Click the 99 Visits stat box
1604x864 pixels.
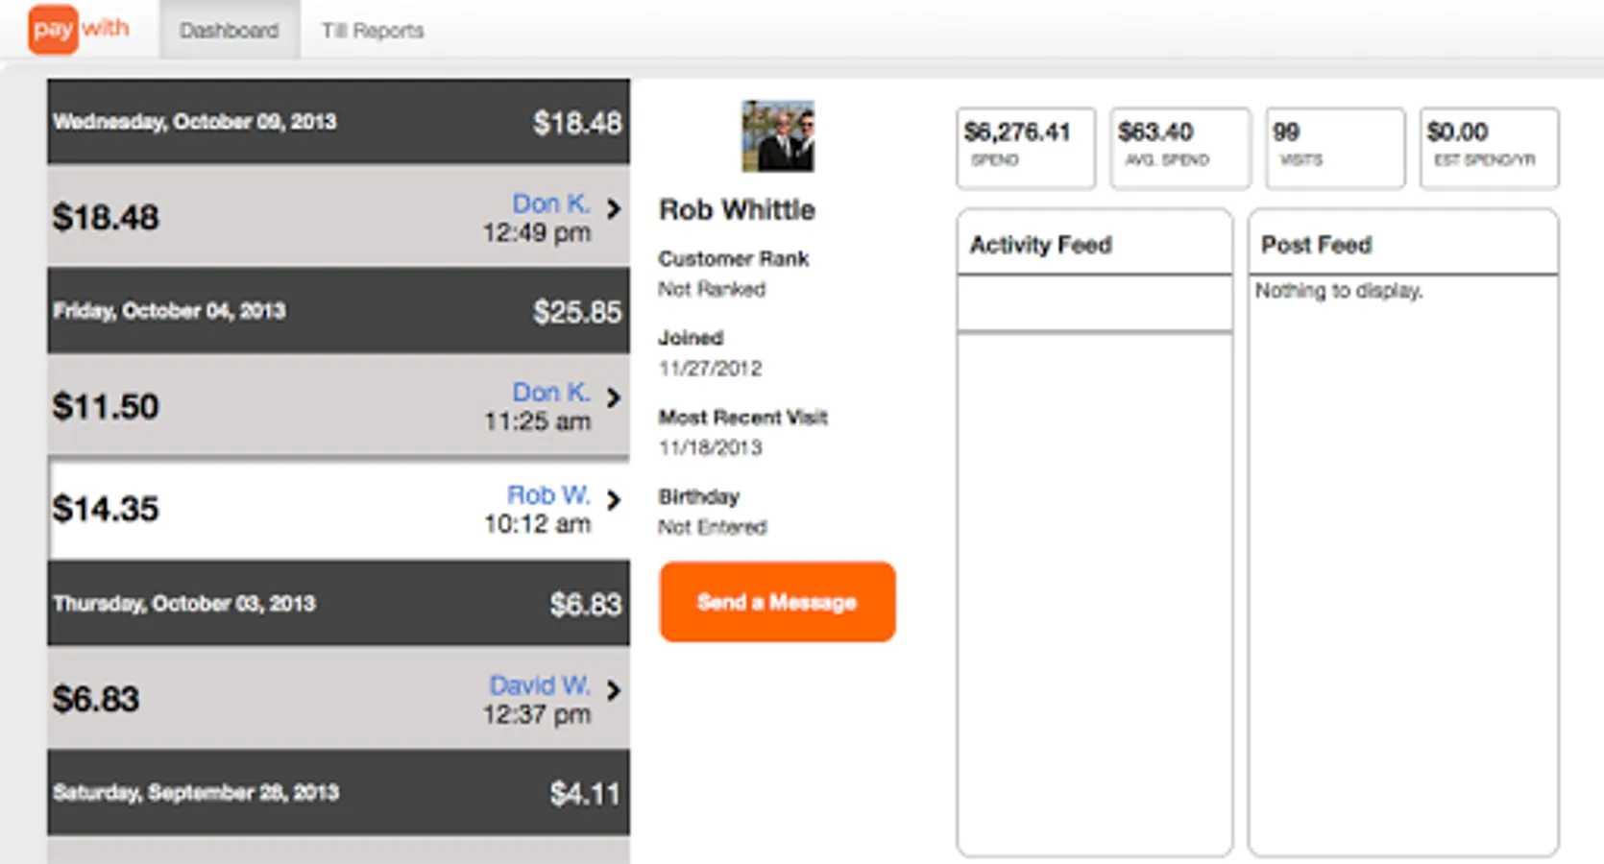coord(1334,147)
